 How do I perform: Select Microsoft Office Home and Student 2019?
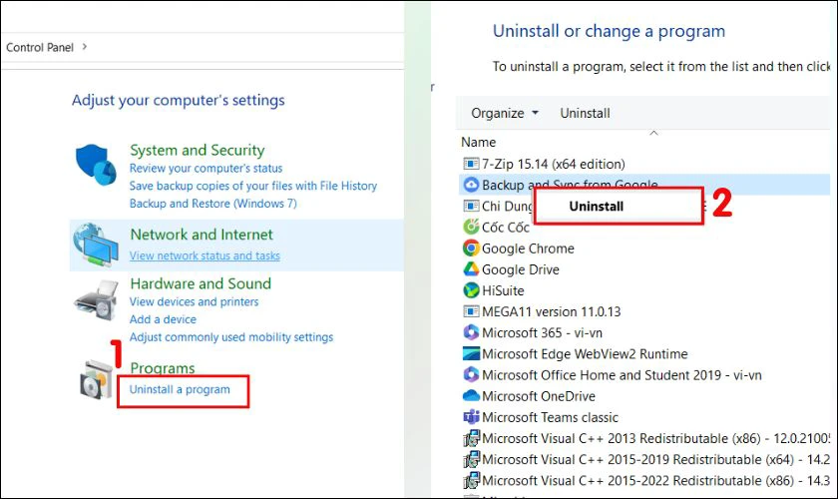click(622, 375)
